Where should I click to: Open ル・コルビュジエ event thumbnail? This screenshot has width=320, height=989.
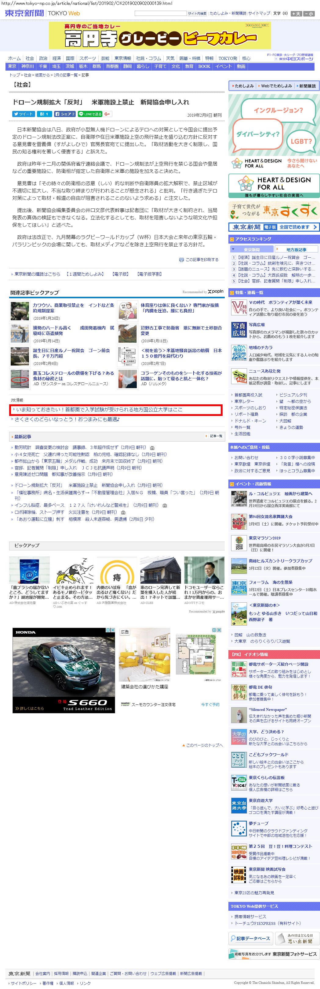pos(239,499)
